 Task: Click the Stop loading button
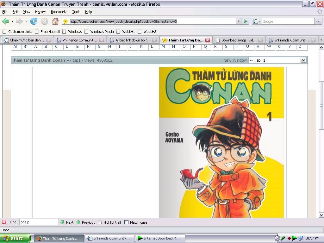(x=44, y=21)
